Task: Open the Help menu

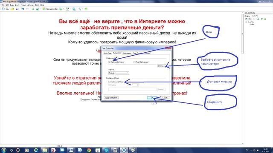Action: click(x=42, y=5)
